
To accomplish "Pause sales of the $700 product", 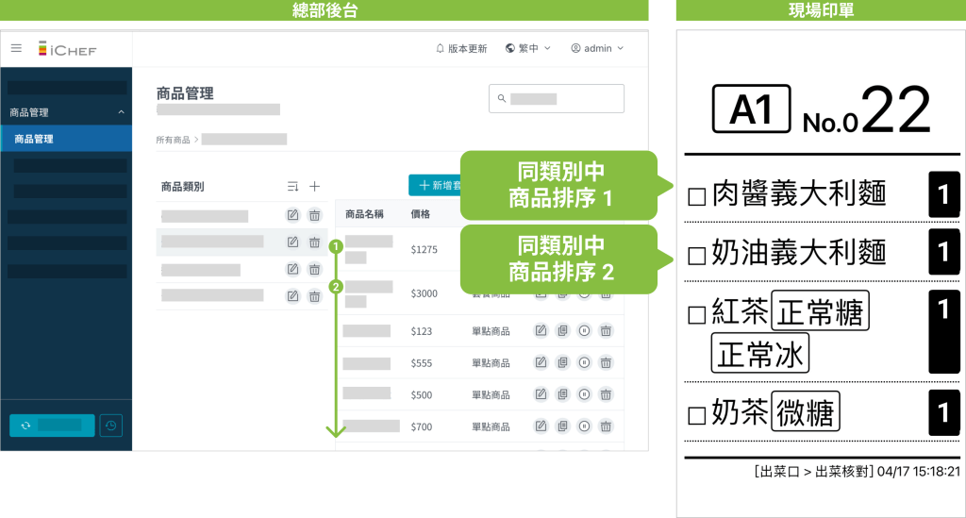I will pos(584,426).
